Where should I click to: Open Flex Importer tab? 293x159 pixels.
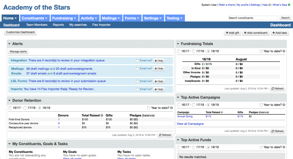101,25
